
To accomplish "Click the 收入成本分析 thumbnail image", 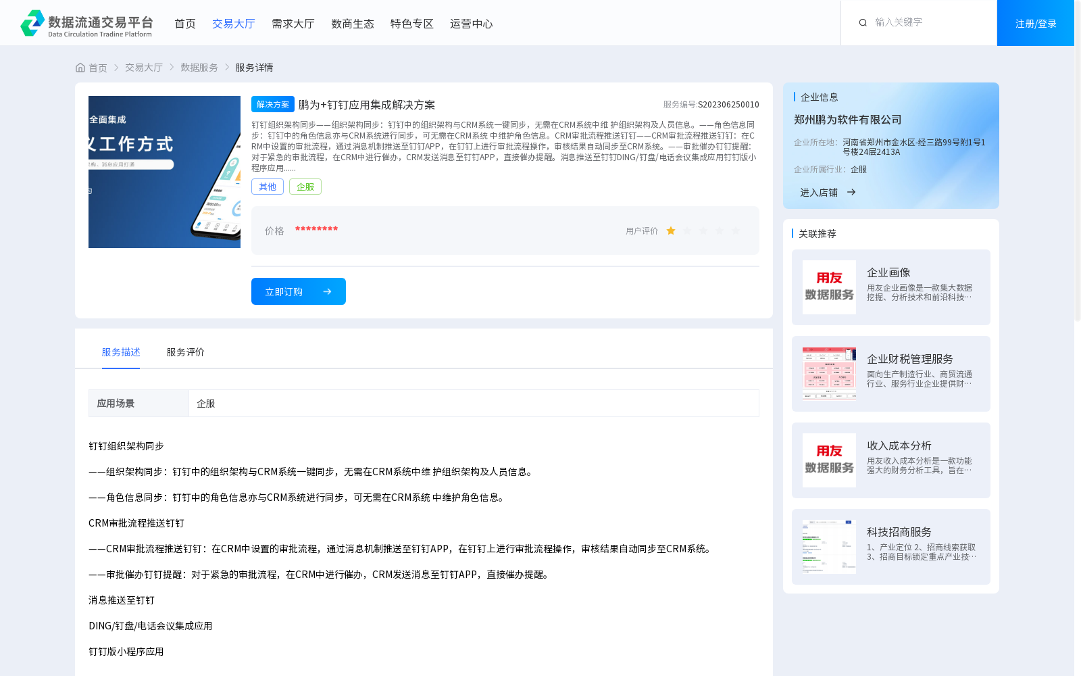I will [829, 460].
